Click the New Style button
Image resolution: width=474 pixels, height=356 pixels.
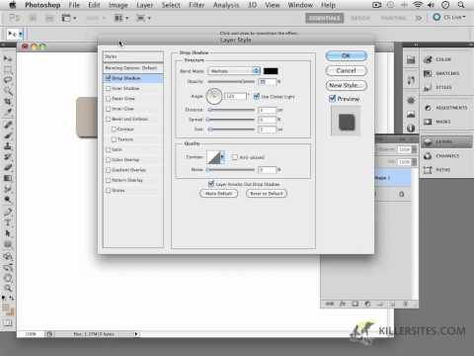tap(346, 85)
